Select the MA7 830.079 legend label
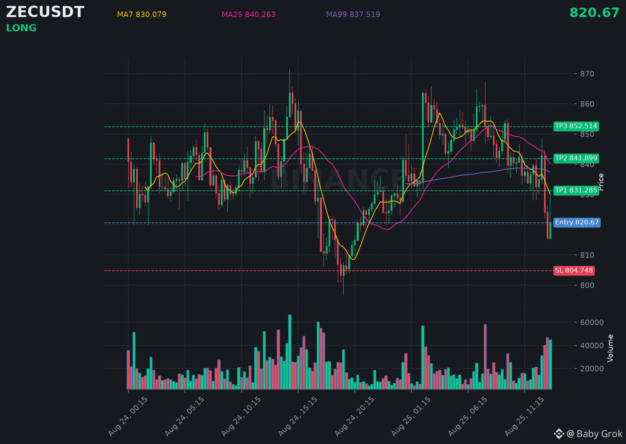The image size is (626, 444). tap(142, 15)
